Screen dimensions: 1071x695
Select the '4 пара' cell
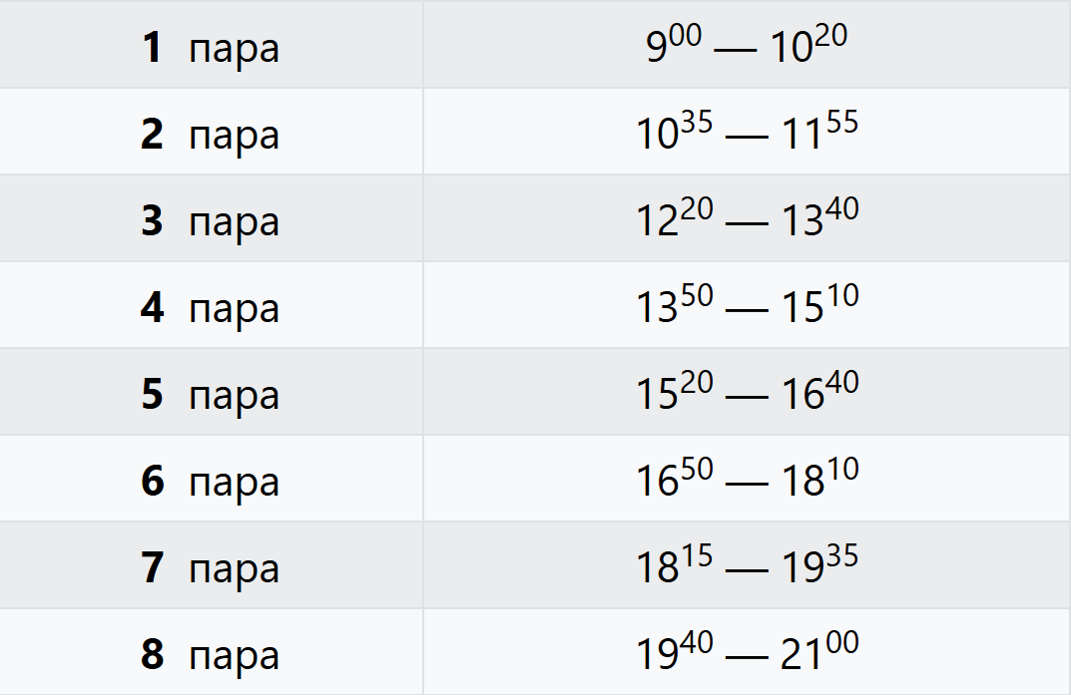click(x=211, y=305)
